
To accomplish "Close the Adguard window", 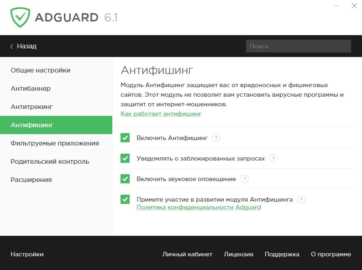I will pyautogui.click(x=354, y=5).
